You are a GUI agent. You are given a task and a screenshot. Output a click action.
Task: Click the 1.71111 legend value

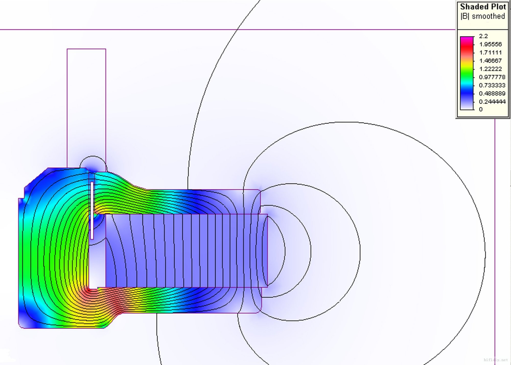(491, 53)
